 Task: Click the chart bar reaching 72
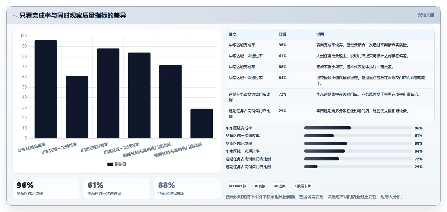[171, 101]
